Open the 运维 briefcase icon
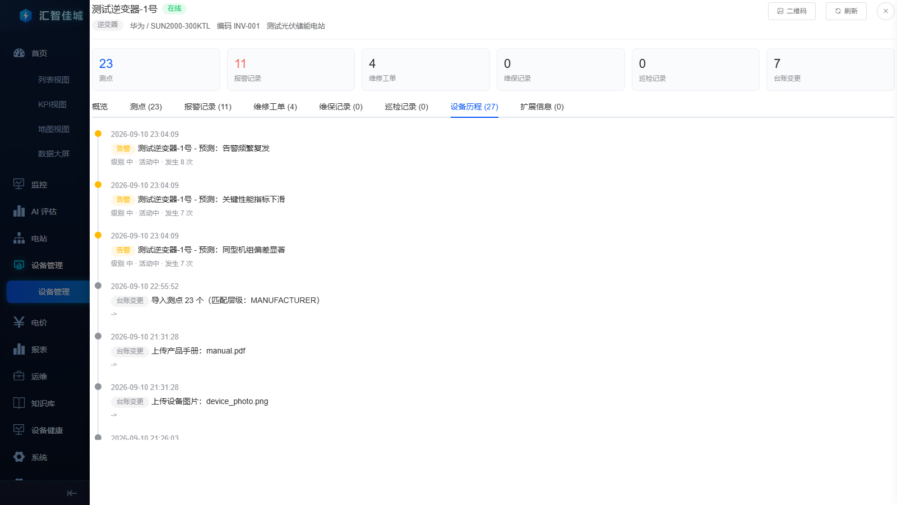 [19, 376]
